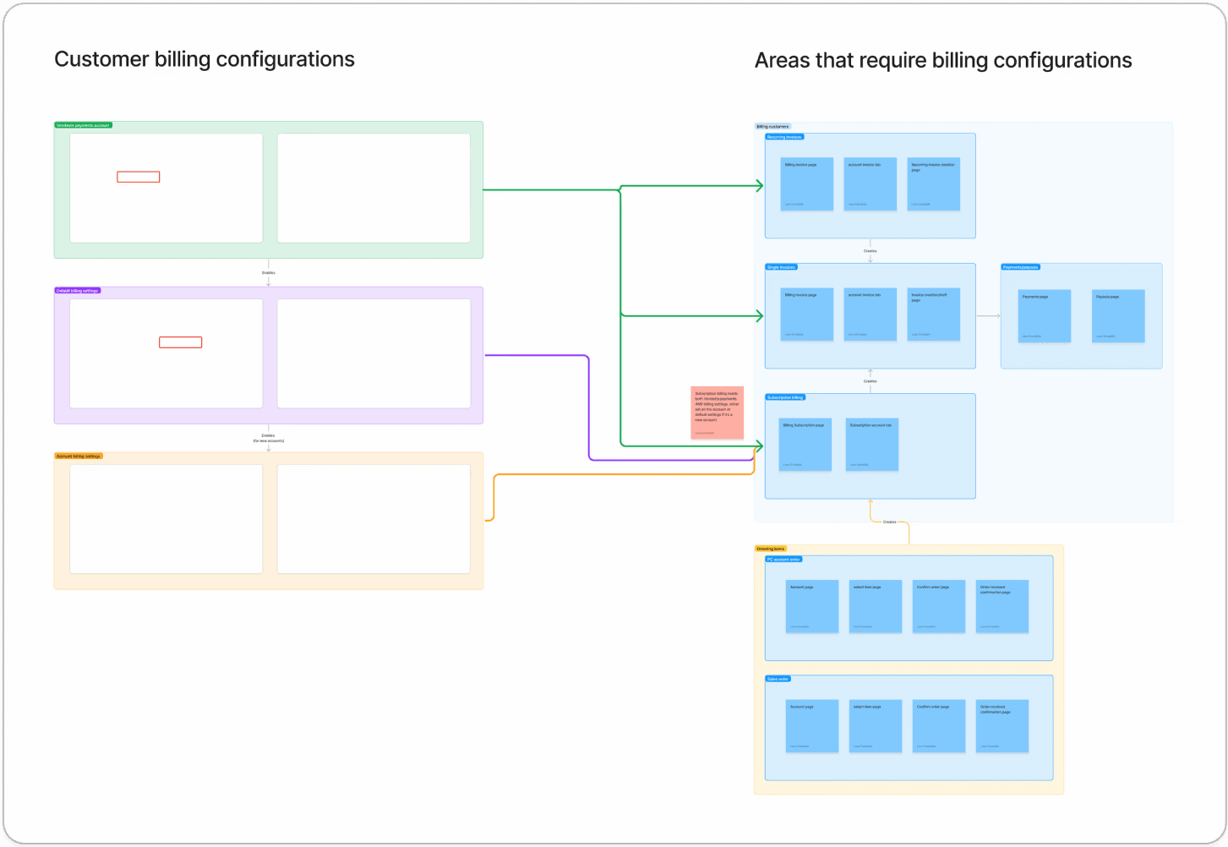Select "Order received confirmation page" in Sales order
This screenshot has height=847, width=1228.
click(1002, 726)
